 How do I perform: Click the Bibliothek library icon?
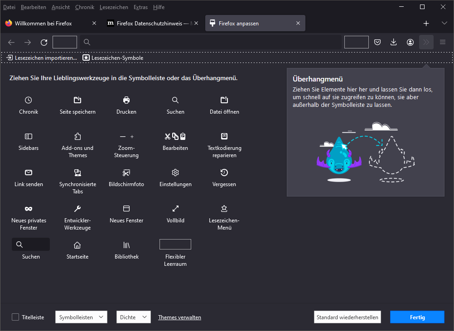click(x=126, y=245)
